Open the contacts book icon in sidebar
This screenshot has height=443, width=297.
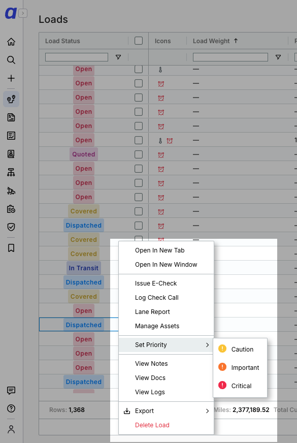coord(11,154)
